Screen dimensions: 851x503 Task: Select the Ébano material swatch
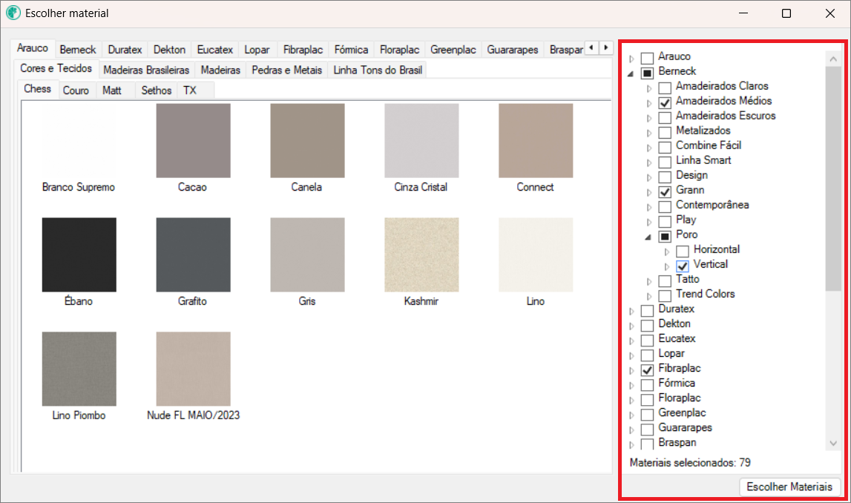tap(79, 254)
